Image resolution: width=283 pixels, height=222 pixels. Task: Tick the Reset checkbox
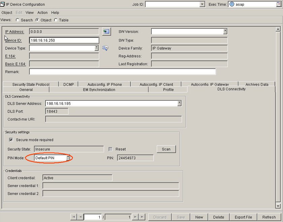[111, 149]
